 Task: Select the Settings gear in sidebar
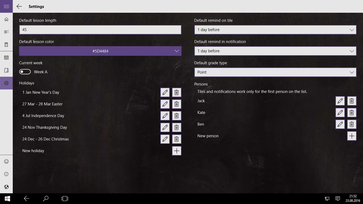(6, 83)
